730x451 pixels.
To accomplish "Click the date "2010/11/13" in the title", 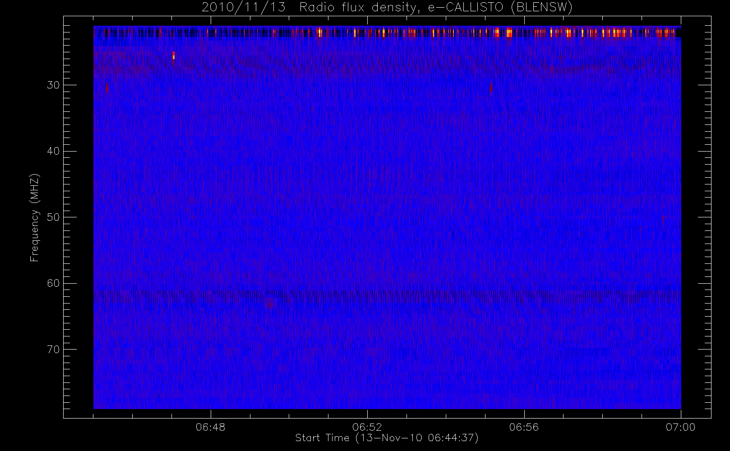I will tap(244, 8).
